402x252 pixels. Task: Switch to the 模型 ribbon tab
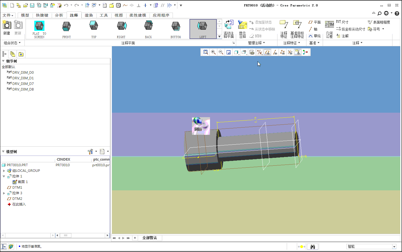point(25,15)
